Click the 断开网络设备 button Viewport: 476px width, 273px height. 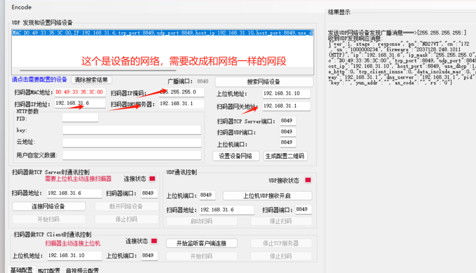click(x=126, y=206)
